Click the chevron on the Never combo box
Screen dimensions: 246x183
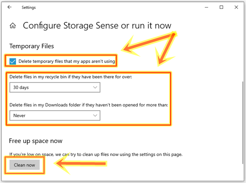click(95, 116)
